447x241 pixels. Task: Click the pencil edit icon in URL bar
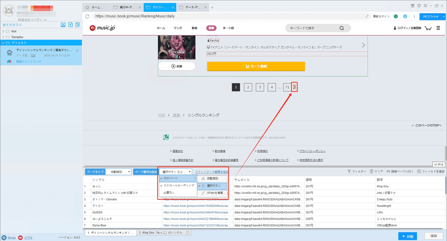click(367, 16)
